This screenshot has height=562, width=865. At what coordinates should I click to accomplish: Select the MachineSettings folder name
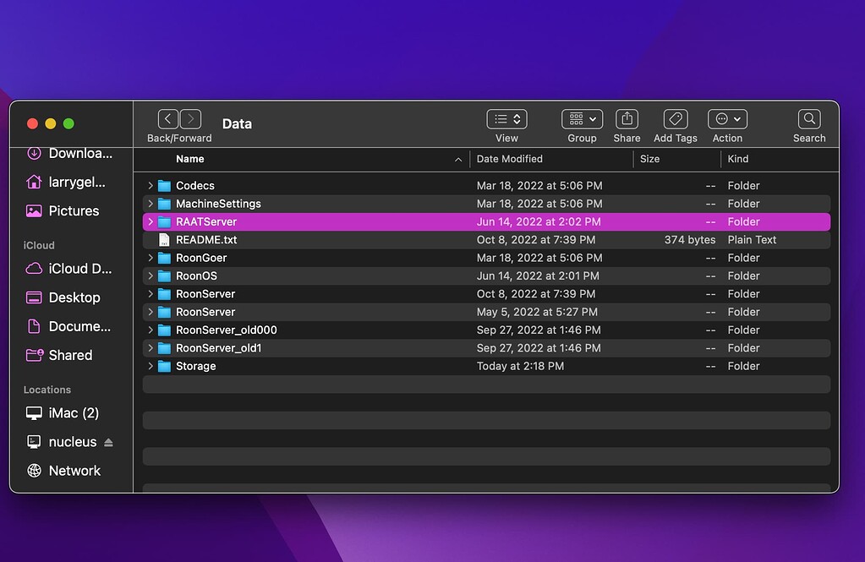tap(218, 204)
